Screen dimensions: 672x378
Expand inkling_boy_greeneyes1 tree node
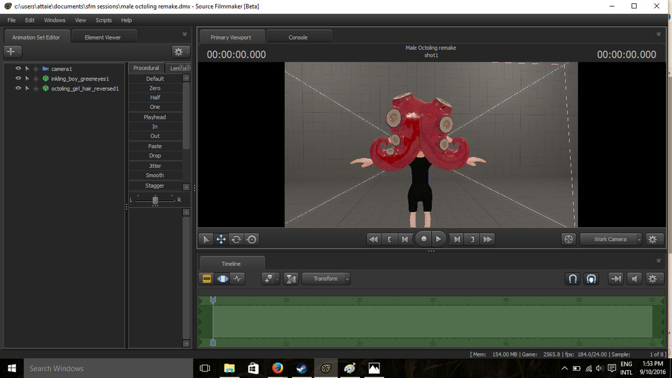pos(36,79)
